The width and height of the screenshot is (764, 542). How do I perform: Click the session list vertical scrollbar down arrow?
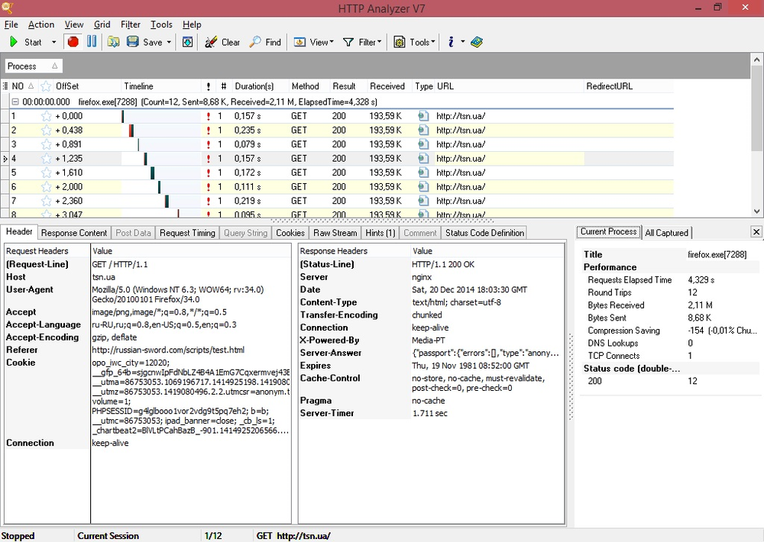click(757, 211)
